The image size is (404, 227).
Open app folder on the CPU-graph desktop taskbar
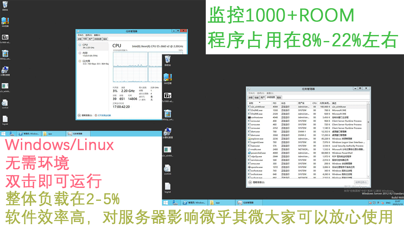click(54, 134)
